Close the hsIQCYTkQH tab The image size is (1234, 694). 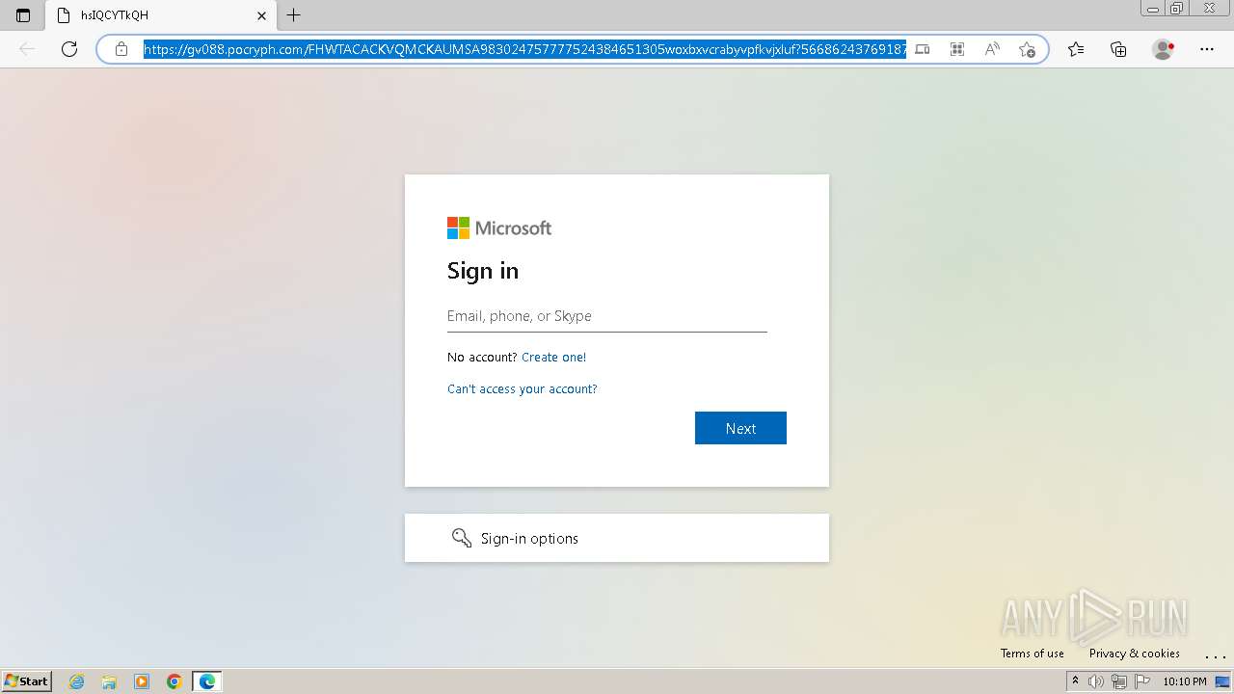[261, 15]
